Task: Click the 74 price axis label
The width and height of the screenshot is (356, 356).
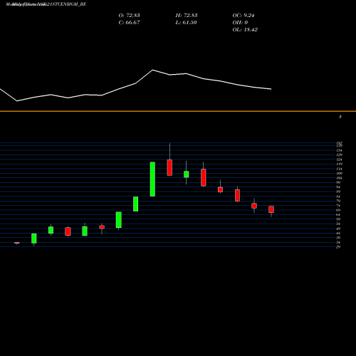Action: (x=338, y=206)
